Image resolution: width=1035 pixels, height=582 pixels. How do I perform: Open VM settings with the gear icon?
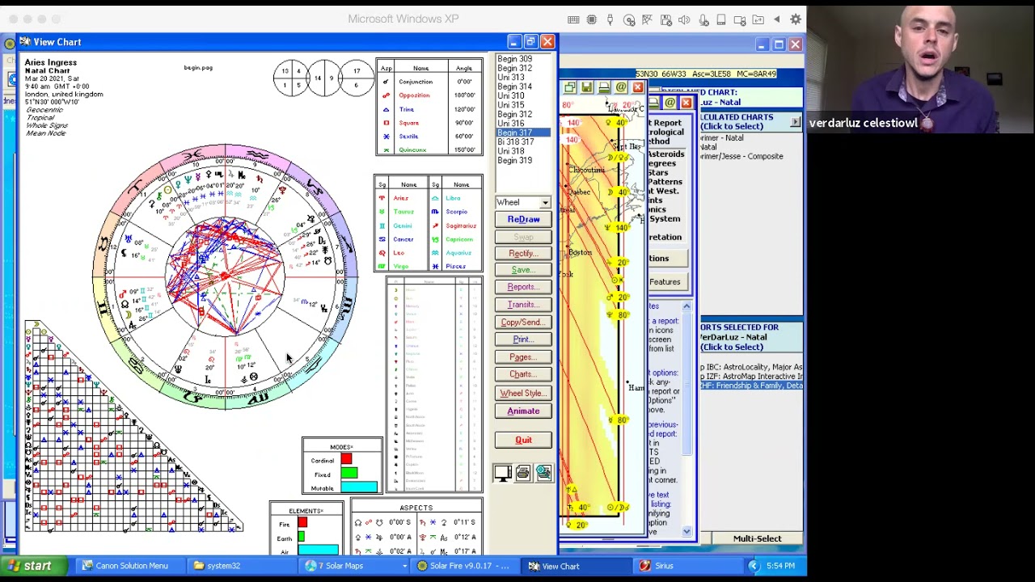pyautogui.click(x=796, y=19)
